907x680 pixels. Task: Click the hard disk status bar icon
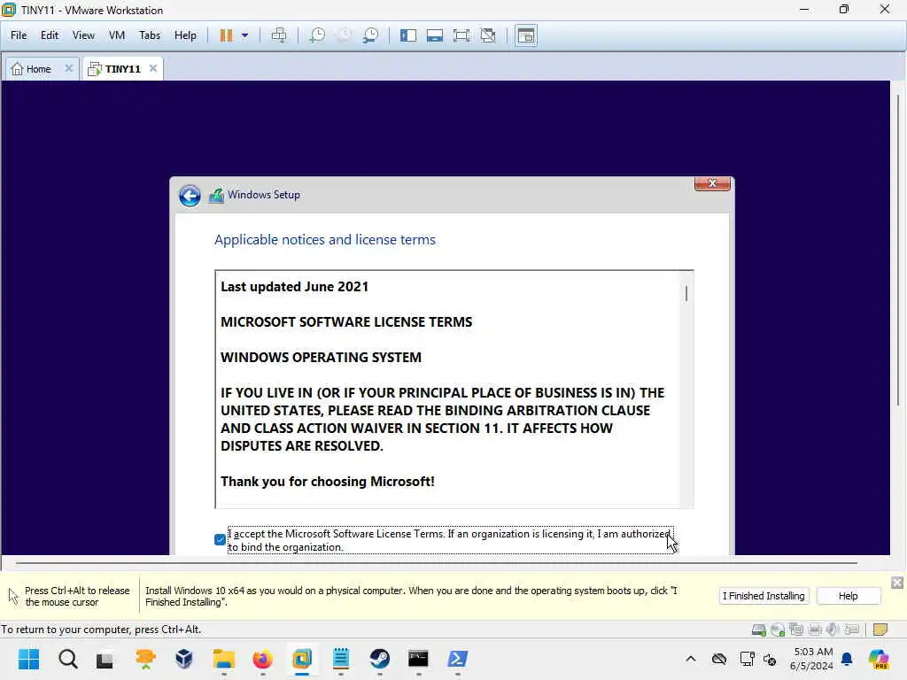coord(759,630)
